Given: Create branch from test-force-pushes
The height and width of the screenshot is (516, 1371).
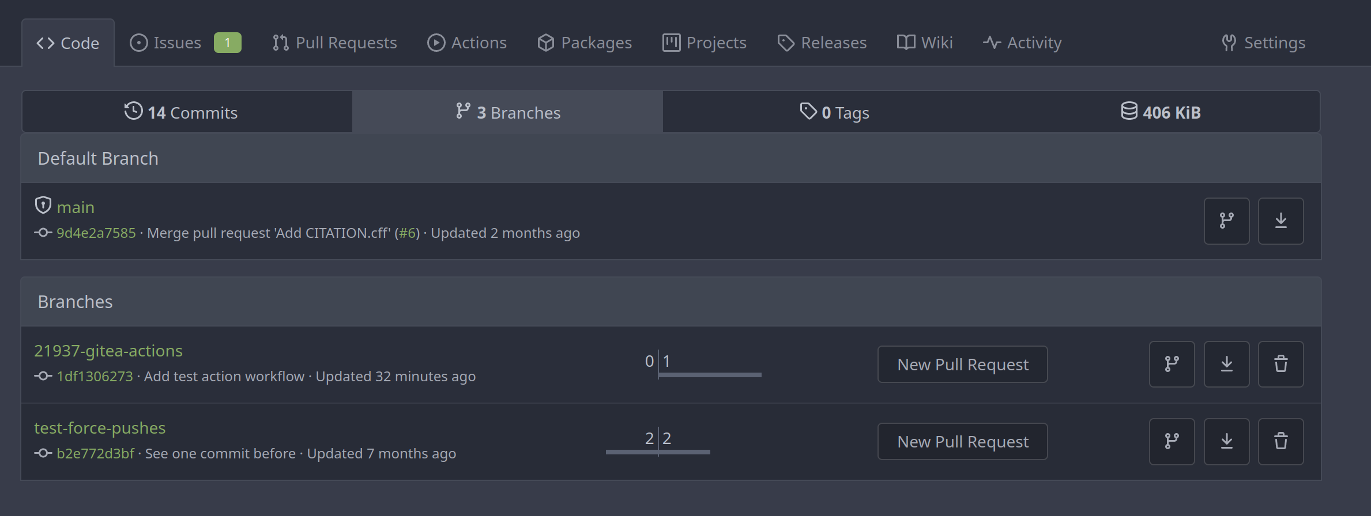Looking at the screenshot, I should tap(1172, 442).
